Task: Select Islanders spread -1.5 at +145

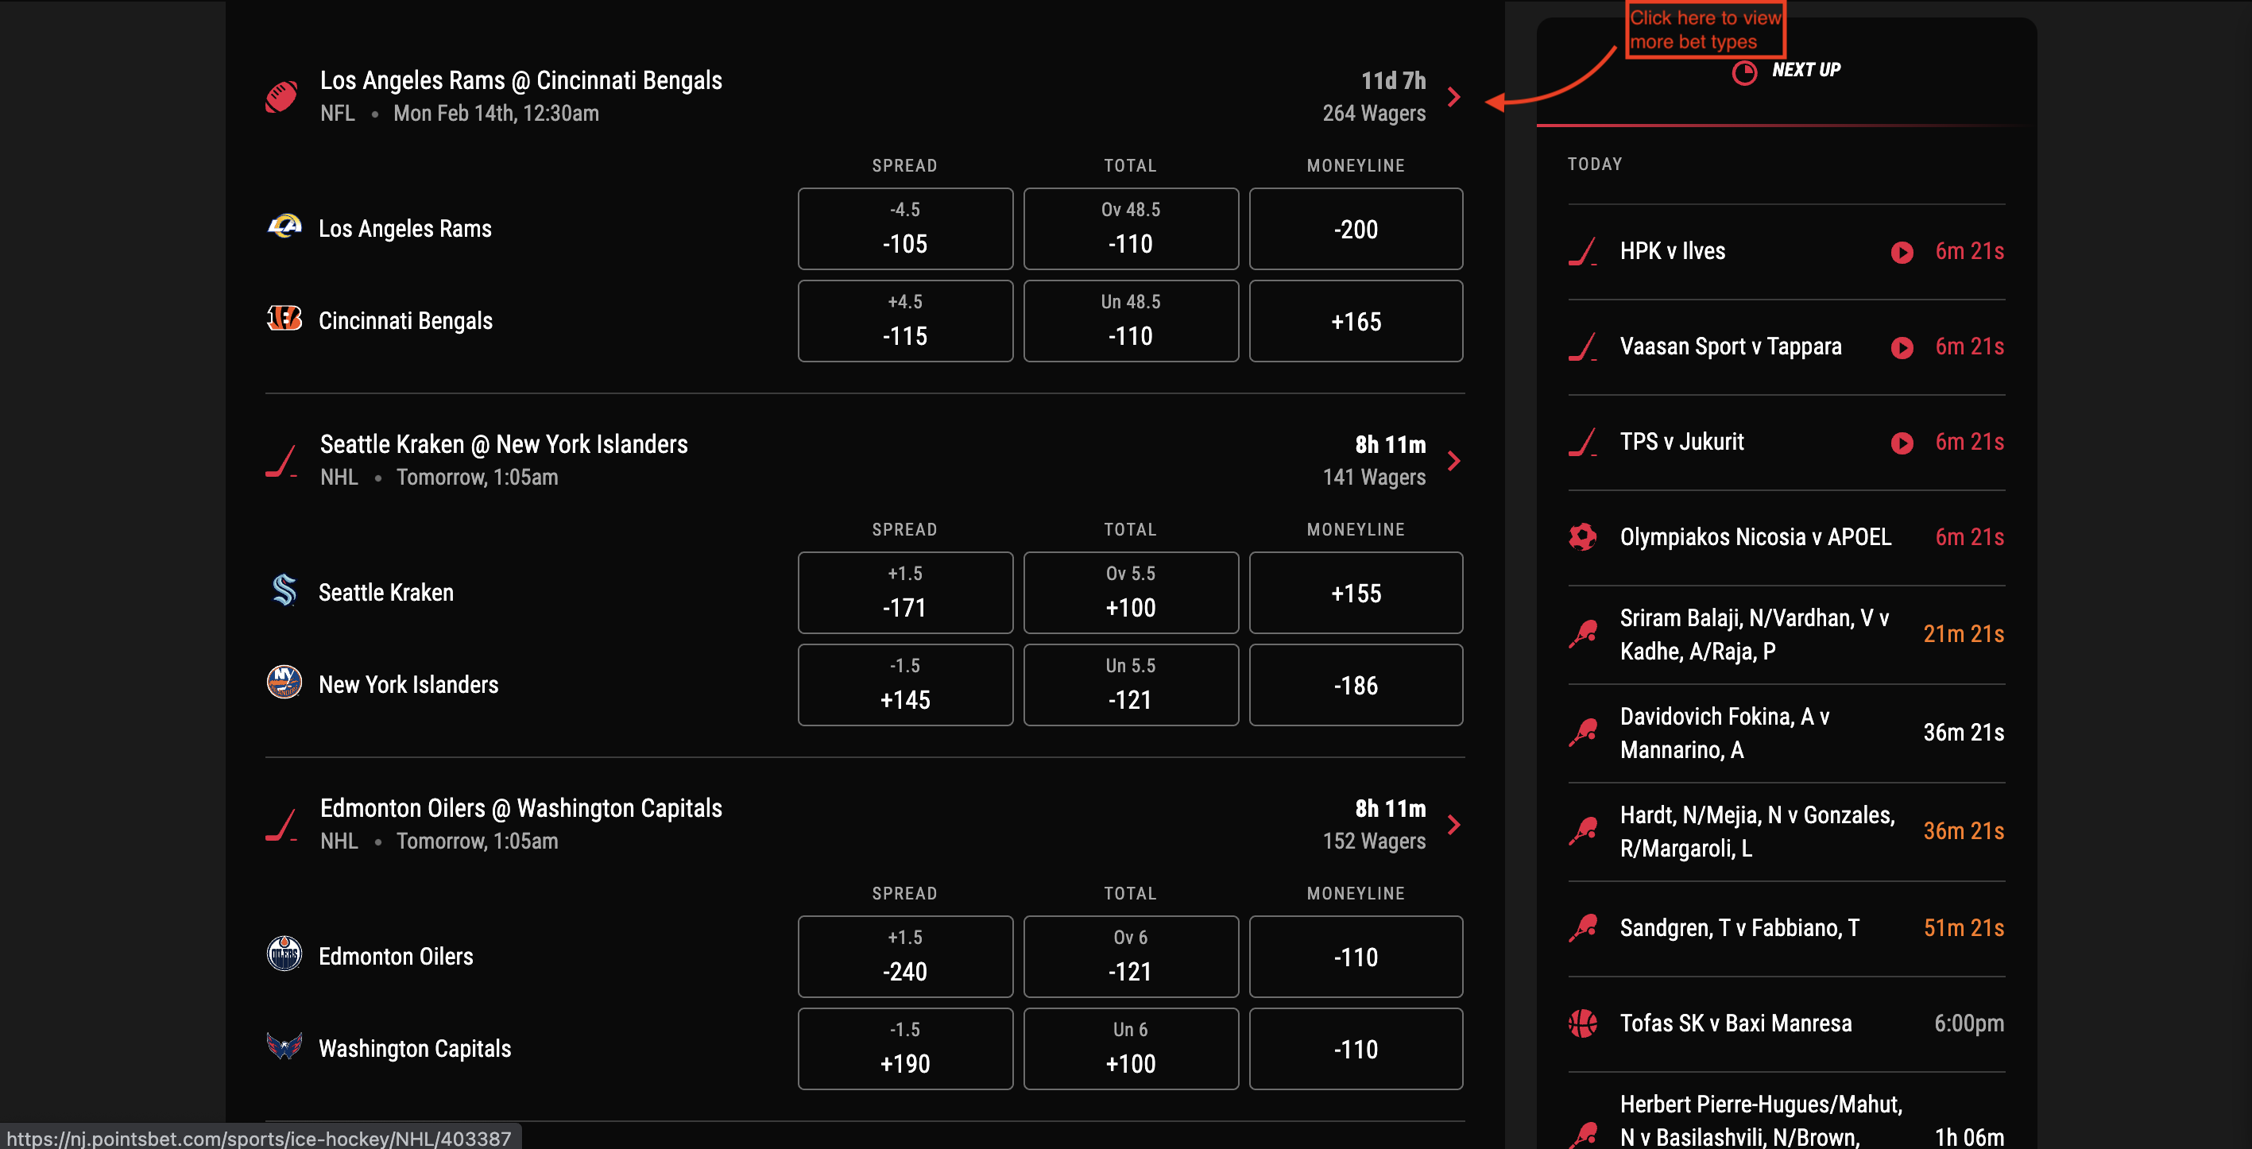Action: point(905,685)
